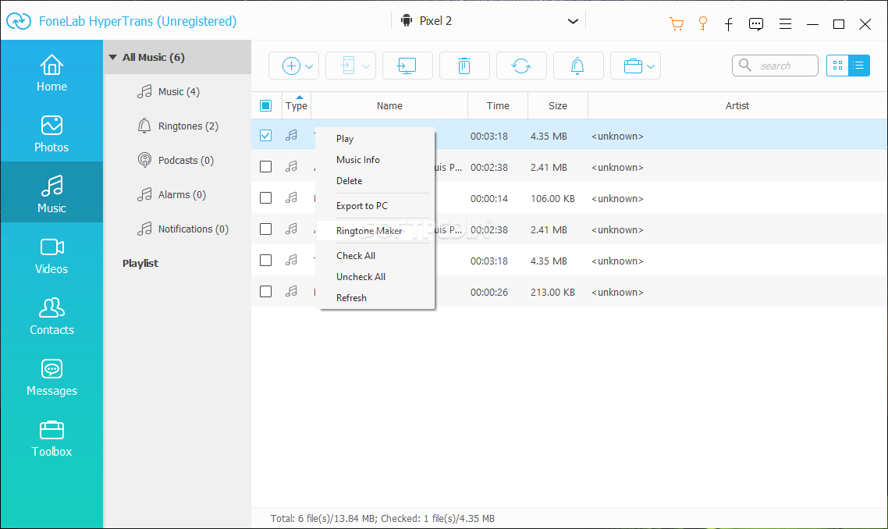Select Alarms (0) category

coord(172,195)
